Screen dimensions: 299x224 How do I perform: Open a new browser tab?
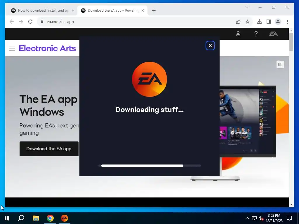154,10
